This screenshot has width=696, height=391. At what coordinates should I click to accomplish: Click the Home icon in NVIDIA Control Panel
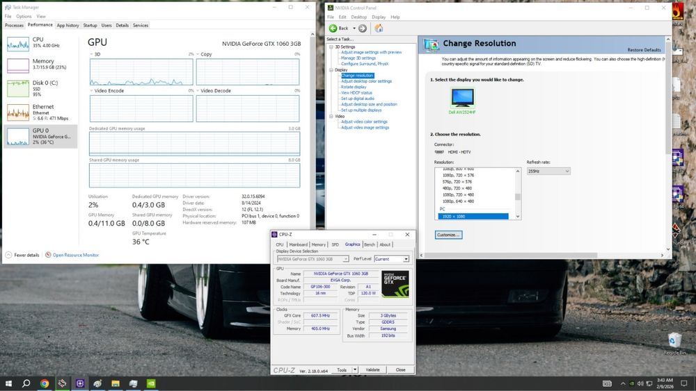[379, 28]
